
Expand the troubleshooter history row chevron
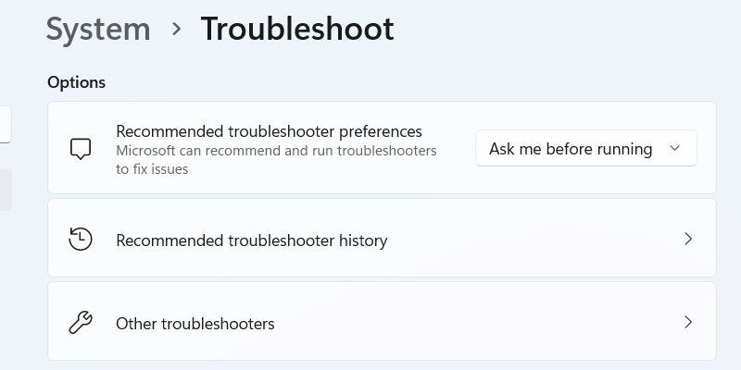(688, 240)
